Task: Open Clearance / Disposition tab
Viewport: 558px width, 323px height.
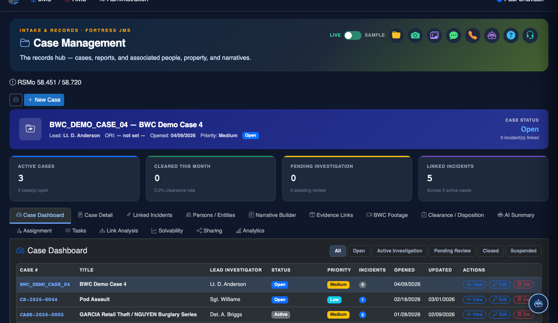Action: coord(452,215)
